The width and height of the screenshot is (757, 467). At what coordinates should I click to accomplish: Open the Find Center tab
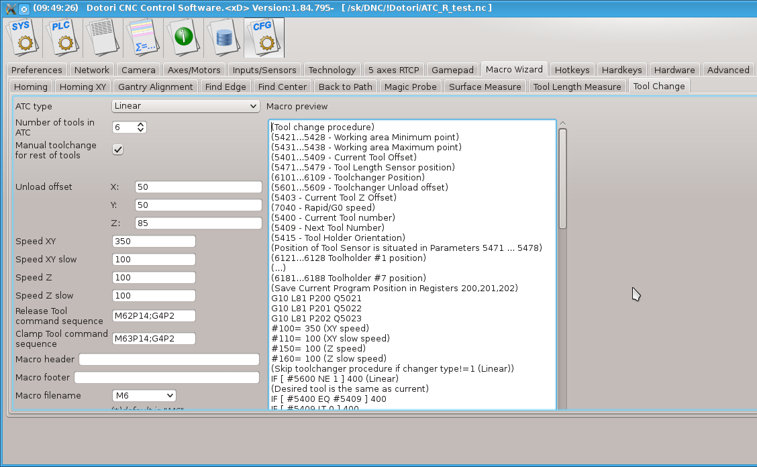[283, 87]
